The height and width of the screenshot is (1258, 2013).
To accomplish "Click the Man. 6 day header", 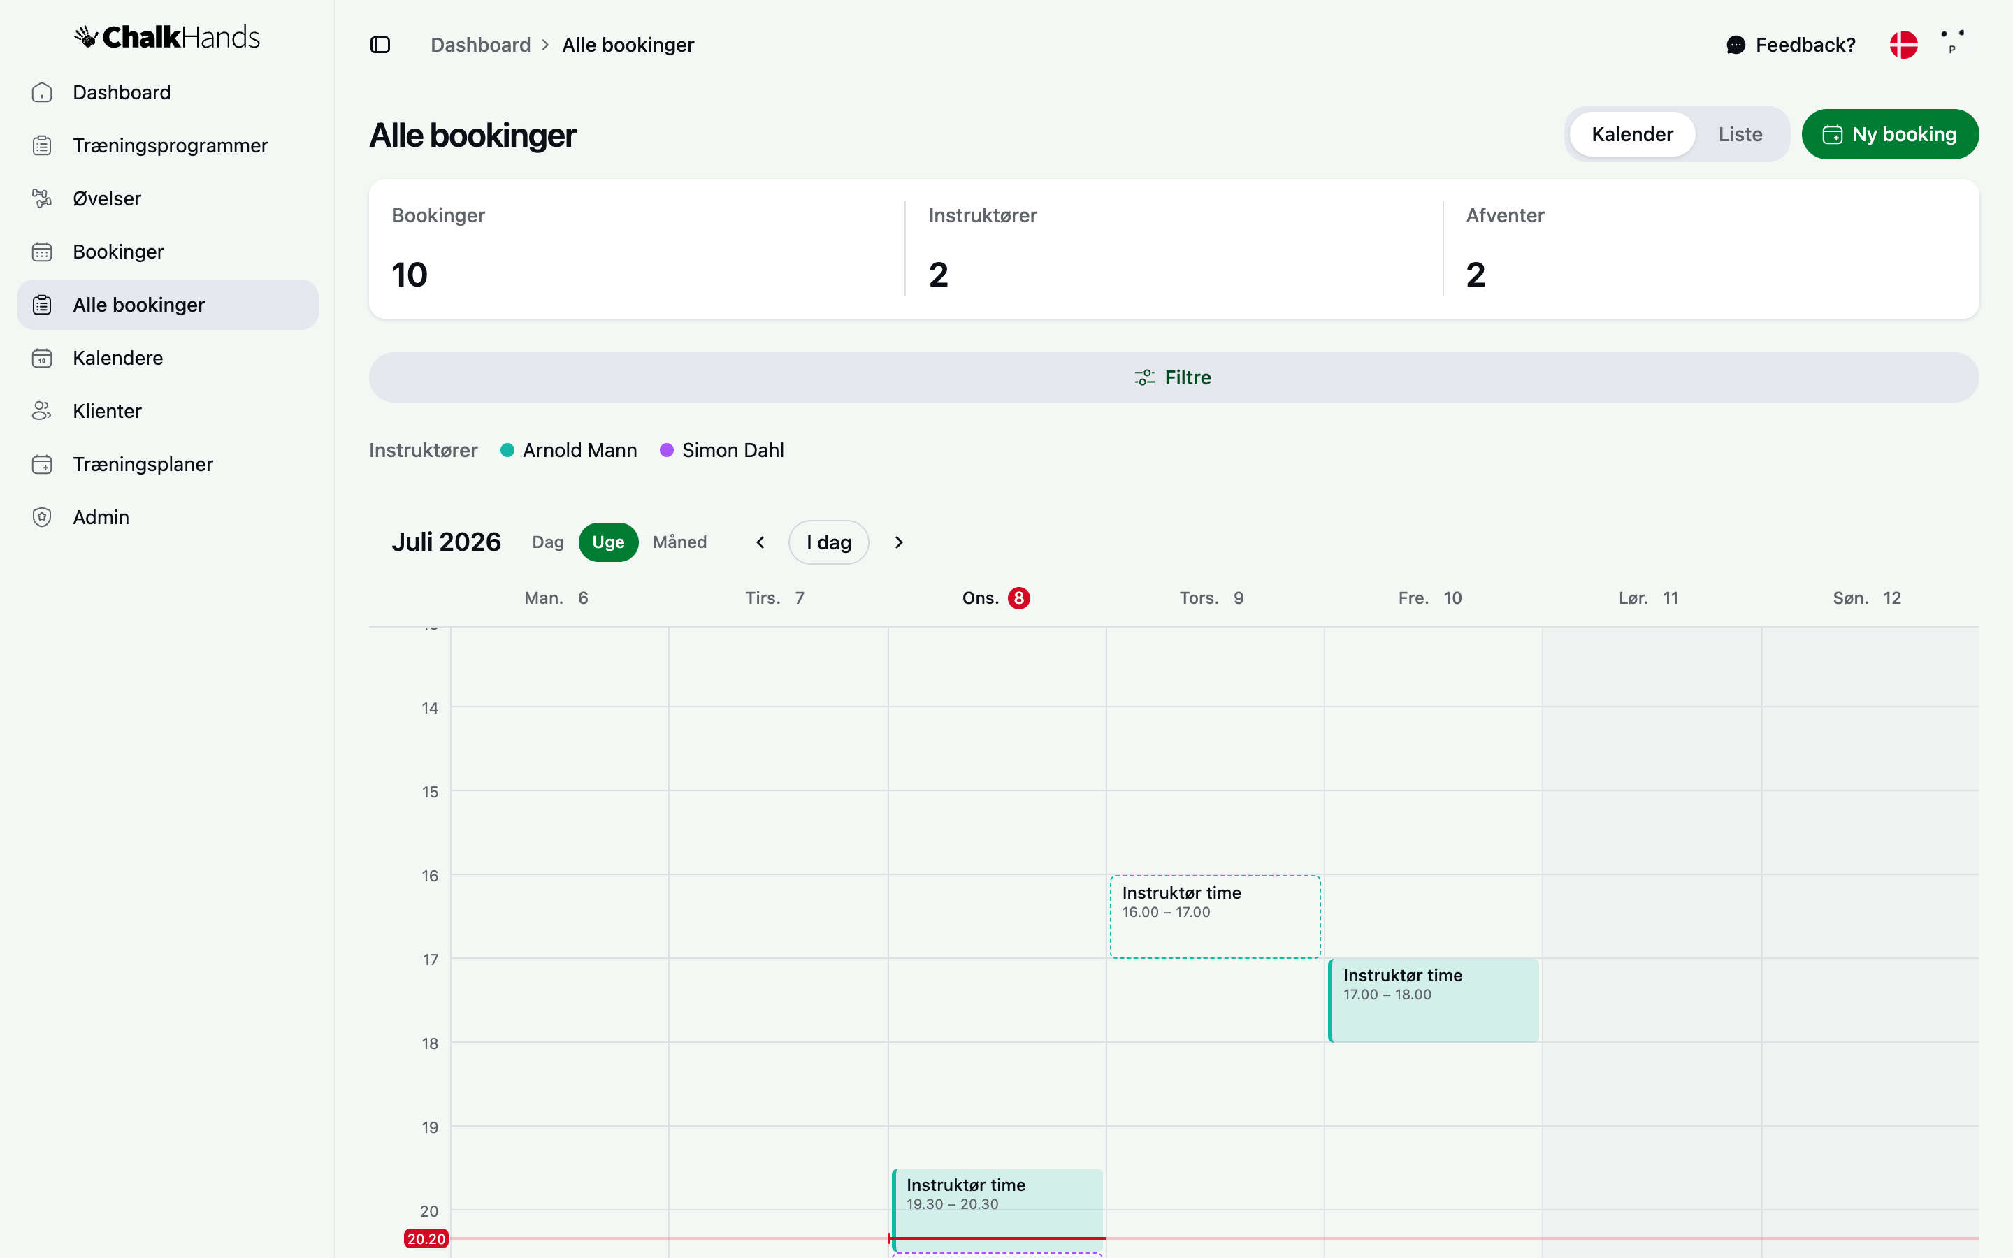I will click(x=556, y=598).
